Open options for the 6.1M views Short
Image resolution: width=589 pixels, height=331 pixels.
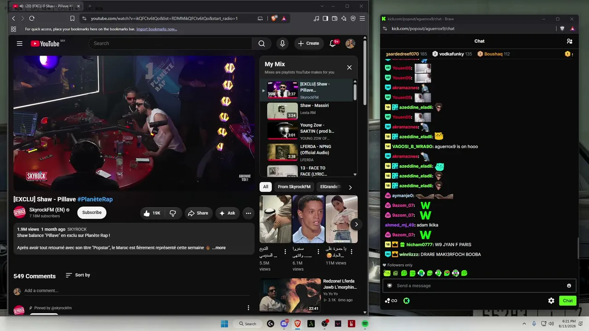click(x=318, y=251)
